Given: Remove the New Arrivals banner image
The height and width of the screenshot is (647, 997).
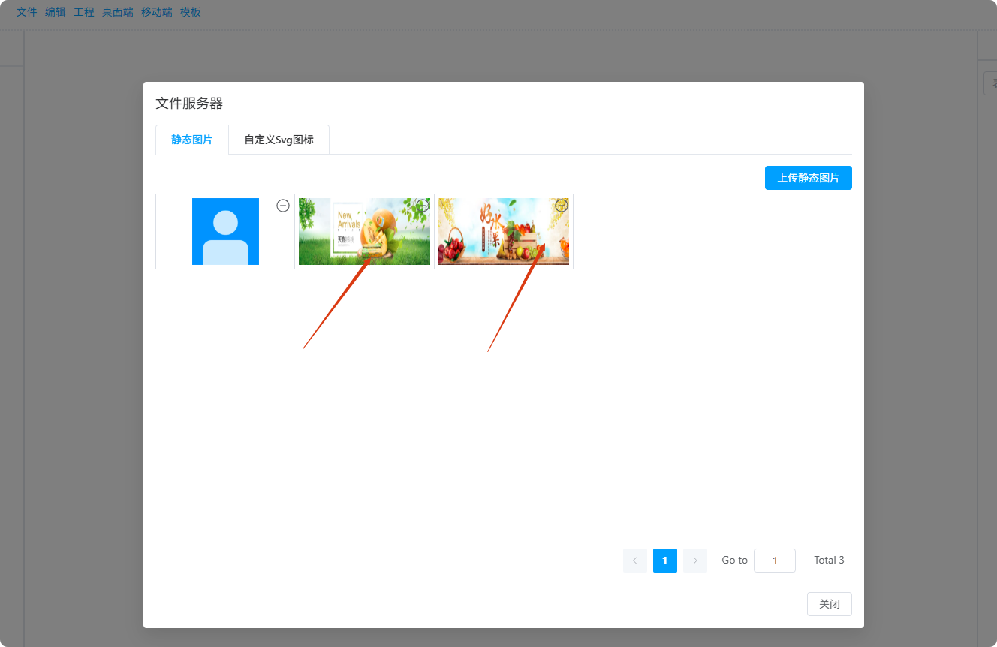Looking at the screenshot, I should [x=423, y=206].
